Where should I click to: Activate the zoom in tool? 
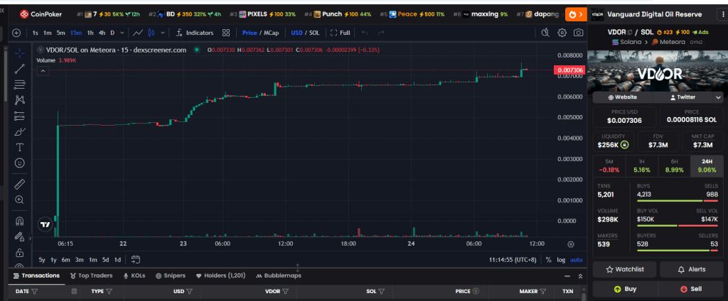click(x=19, y=200)
